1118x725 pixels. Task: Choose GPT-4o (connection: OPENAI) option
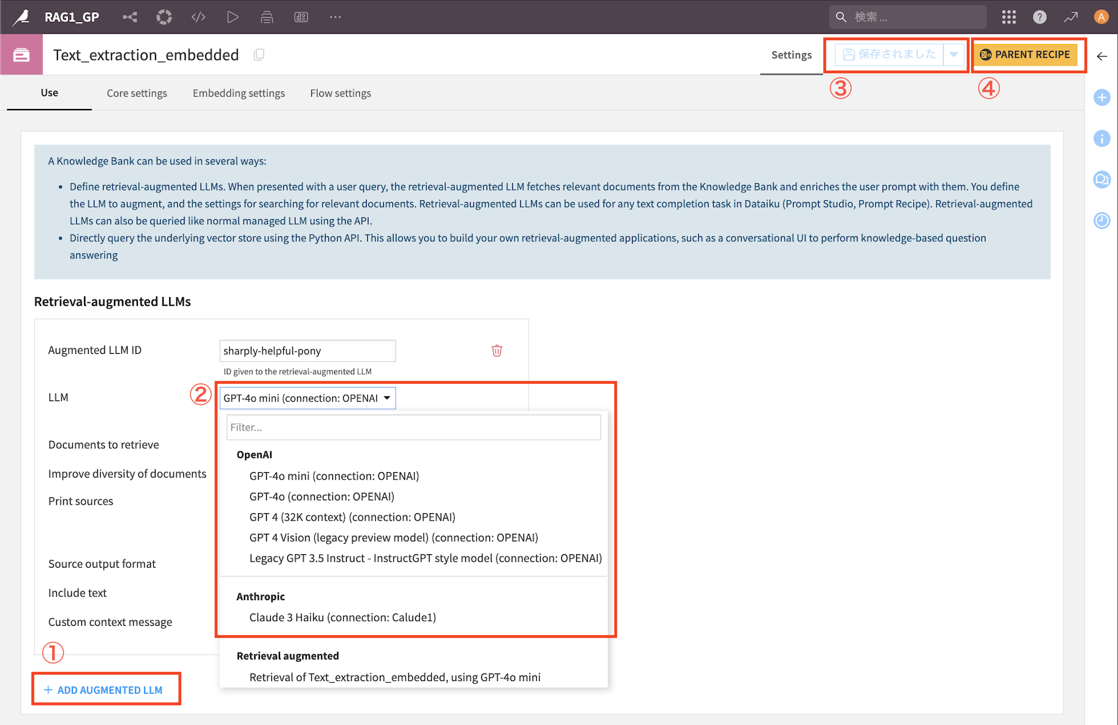322,497
